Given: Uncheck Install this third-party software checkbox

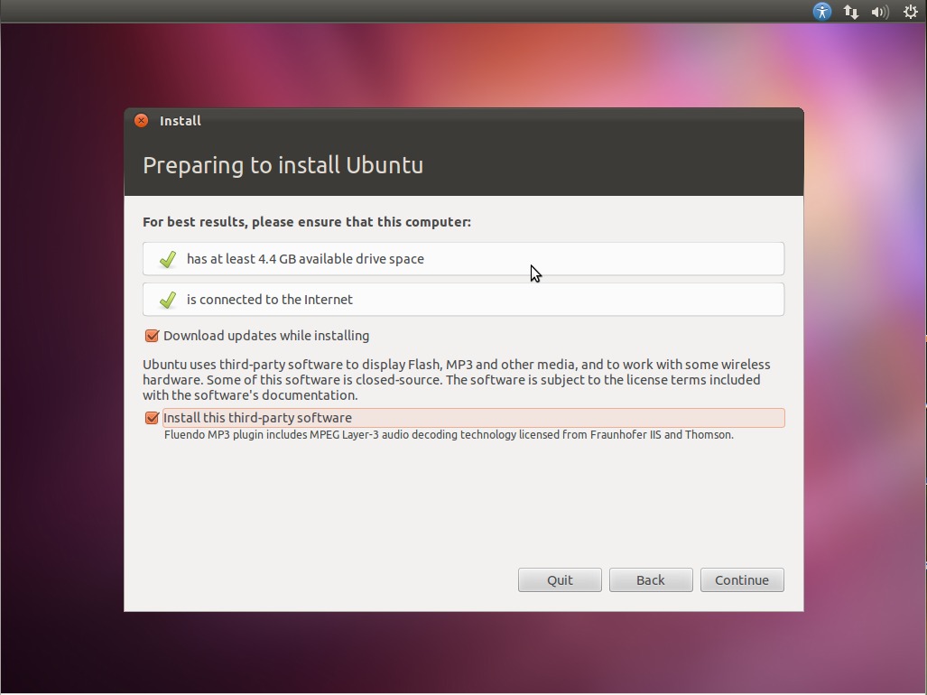Looking at the screenshot, I should click(x=152, y=418).
